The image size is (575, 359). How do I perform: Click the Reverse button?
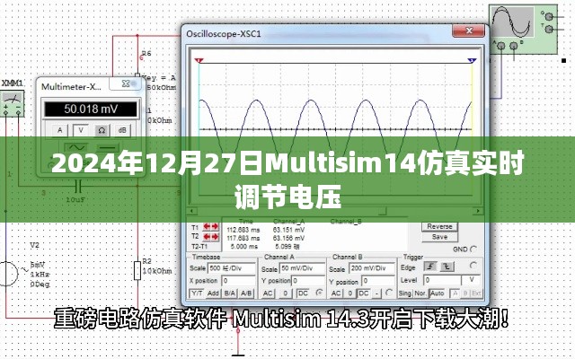click(439, 226)
